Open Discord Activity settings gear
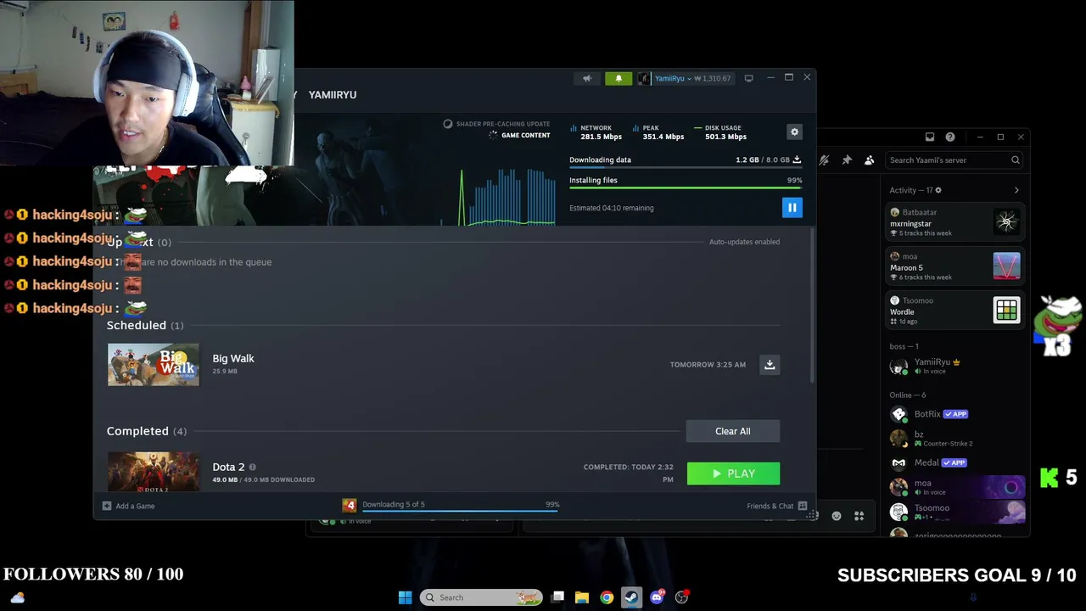The width and height of the screenshot is (1086, 611). 938,190
